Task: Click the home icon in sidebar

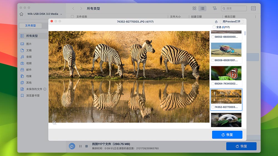Action: (21, 14)
